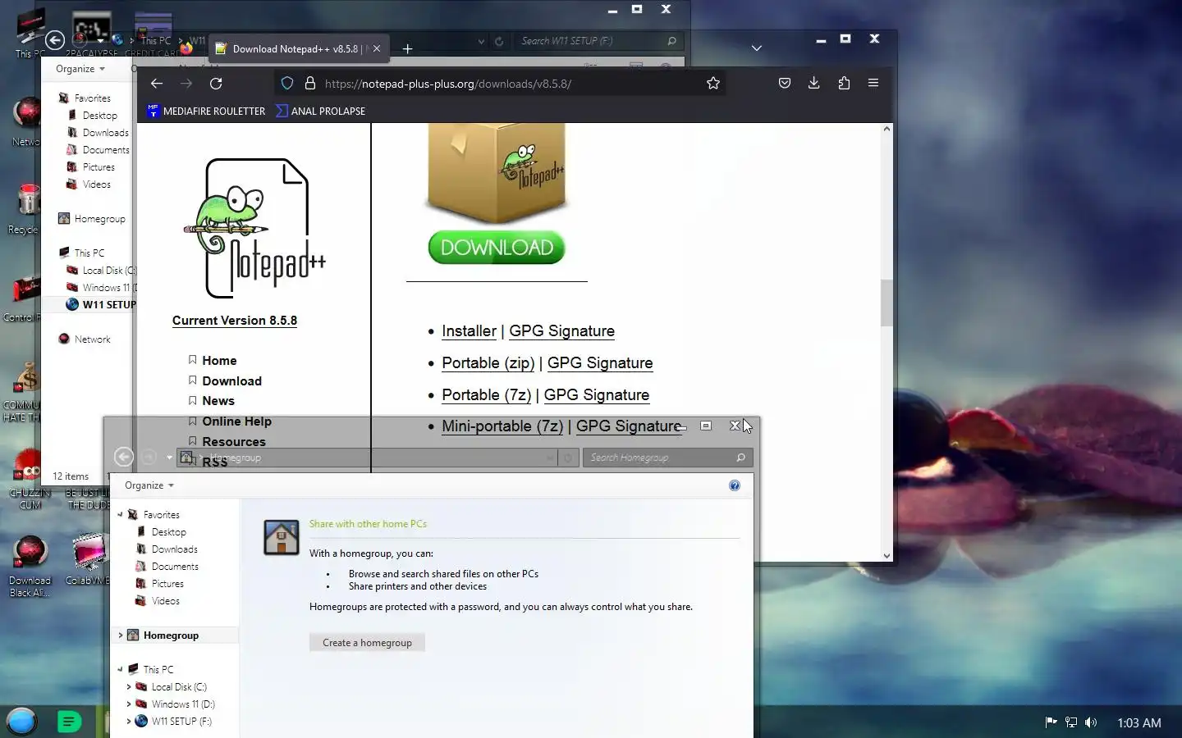The width and height of the screenshot is (1182, 738).
Task: Open the volume speaker tray icon
Action: point(1090,722)
